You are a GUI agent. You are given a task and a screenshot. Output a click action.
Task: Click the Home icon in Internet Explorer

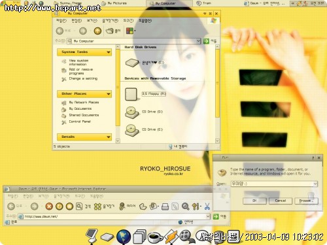(x=69, y=206)
